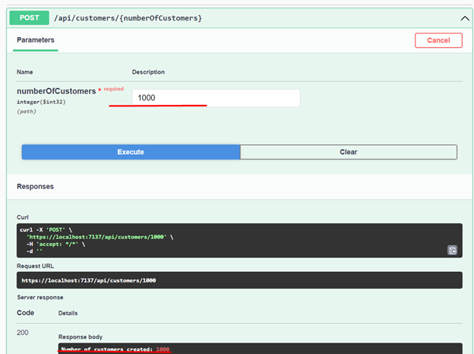Click the Request URL text box

tap(228, 280)
